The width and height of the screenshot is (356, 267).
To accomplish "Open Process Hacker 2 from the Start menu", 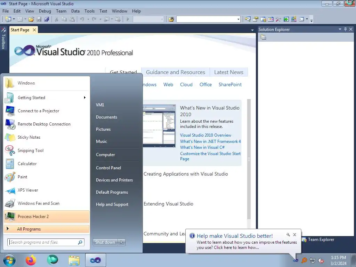I will pyautogui.click(x=47, y=216).
